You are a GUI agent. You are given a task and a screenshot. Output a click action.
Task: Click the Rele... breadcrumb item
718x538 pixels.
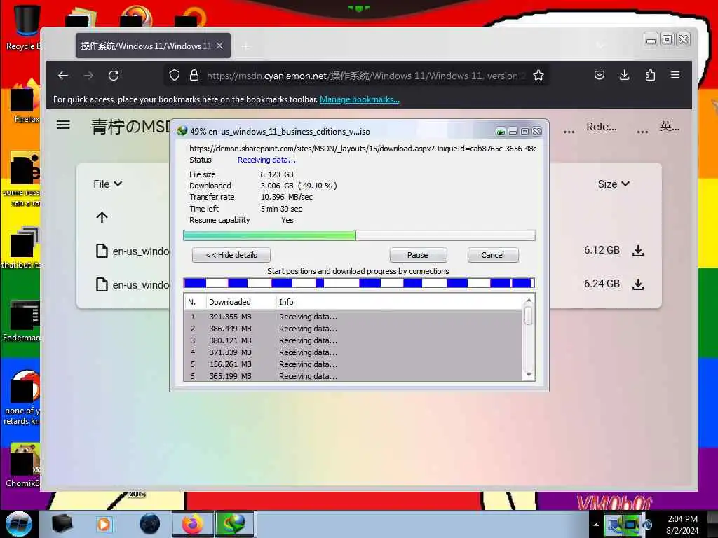point(601,127)
